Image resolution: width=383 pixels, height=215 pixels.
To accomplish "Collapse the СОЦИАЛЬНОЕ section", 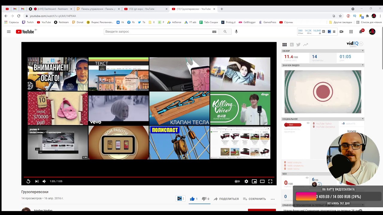I will tap(363, 119).
